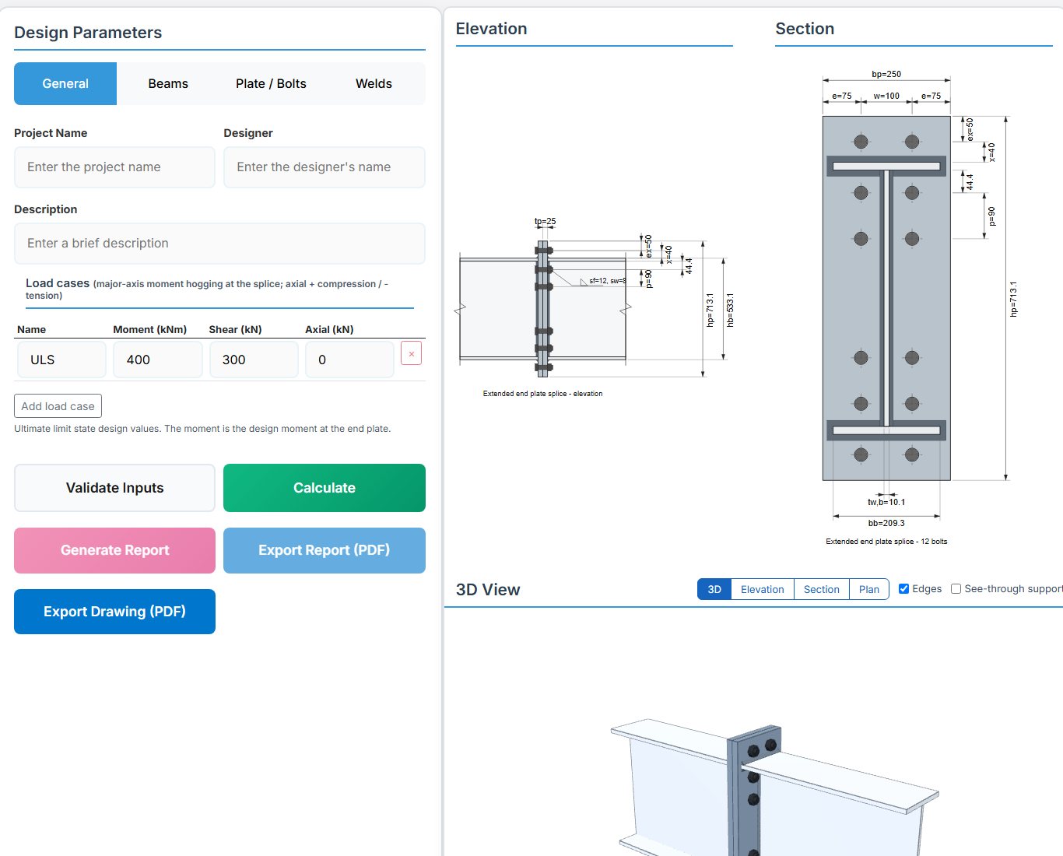Select the Section view mode button
The width and height of the screenshot is (1063, 856).
(822, 589)
